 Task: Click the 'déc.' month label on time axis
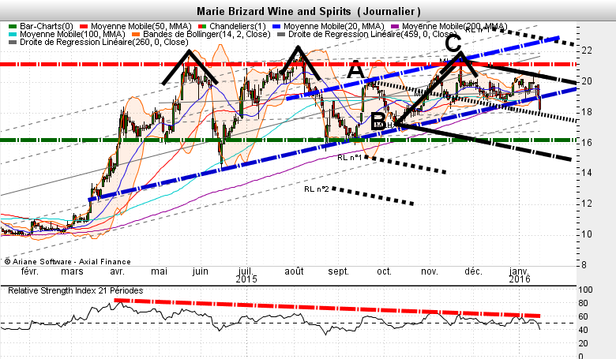coord(473,271)
